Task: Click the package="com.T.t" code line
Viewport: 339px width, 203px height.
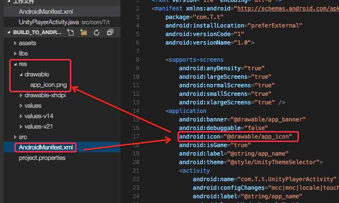Action: coord(194,17)
